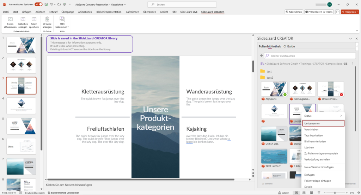Start presentation from quick access icon
The height and width of the screenshot is (195, 361).
point(65,4)
